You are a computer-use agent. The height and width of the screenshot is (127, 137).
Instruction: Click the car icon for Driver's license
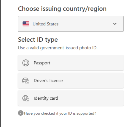[x=26, y=81]
